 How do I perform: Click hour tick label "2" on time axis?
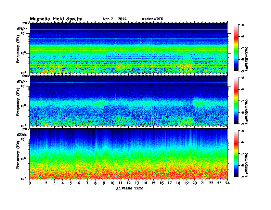coord(46,183)
